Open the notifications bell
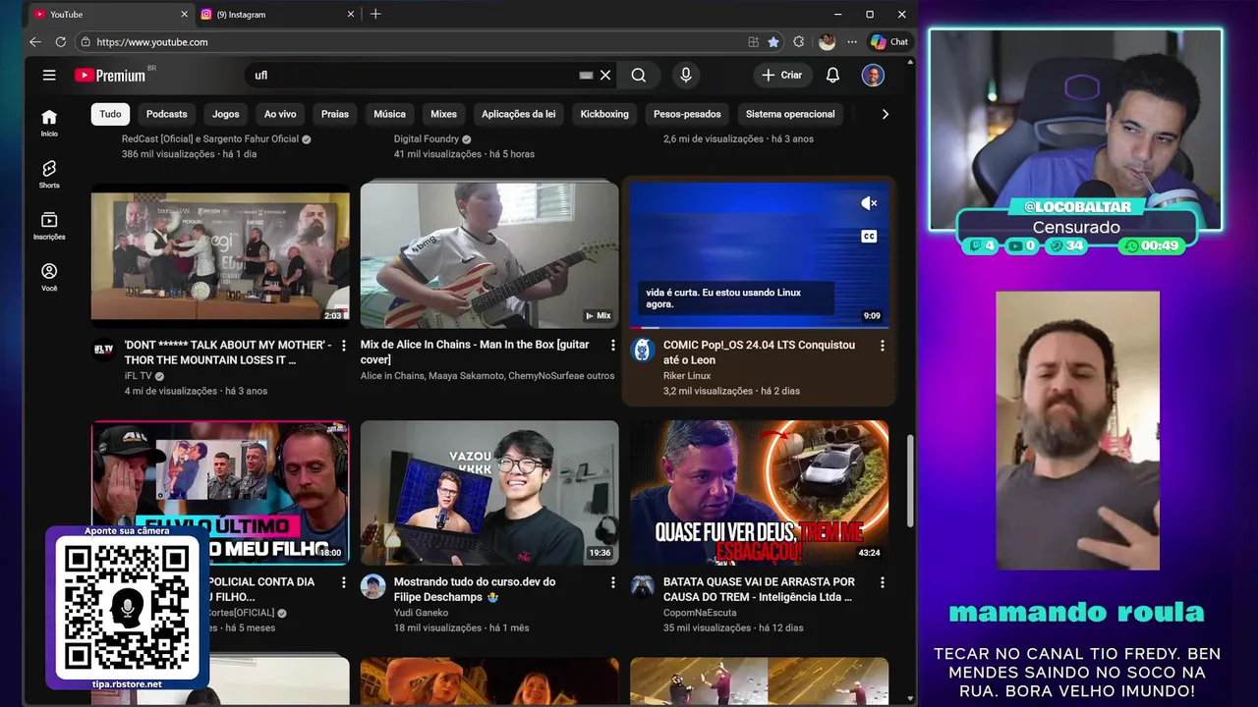This screenshot has width=1258, height=707. point(832,75)
